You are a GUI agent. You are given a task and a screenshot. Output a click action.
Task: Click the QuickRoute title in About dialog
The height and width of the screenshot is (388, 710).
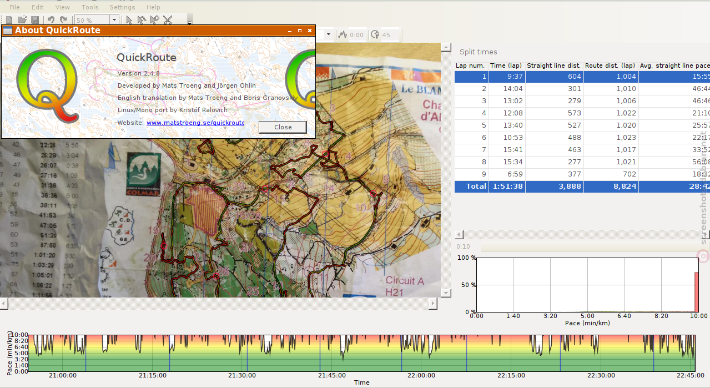[x=147, y=57]
